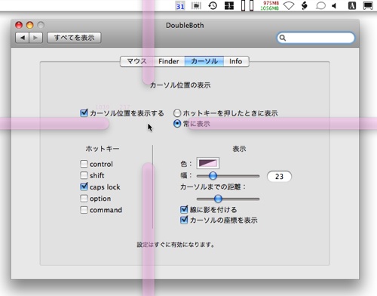Enable the option hotkey checkbox

click(84, 199)
